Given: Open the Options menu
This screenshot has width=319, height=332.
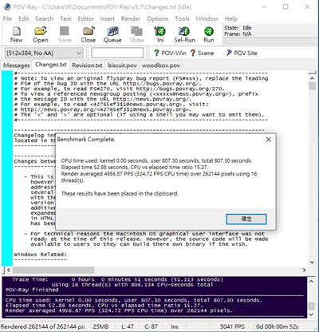Looking at the screenshot, I should (x=157, y=18).
